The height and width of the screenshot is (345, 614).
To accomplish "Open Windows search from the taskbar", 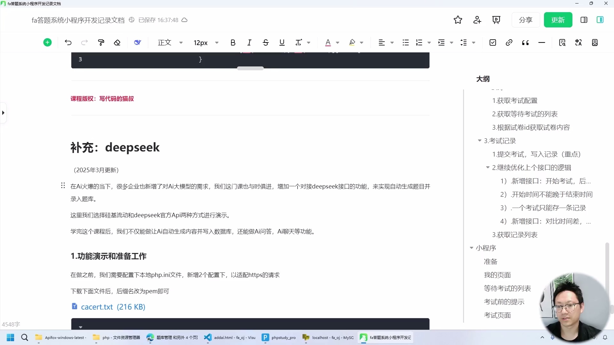I will (x=25, y=337).
